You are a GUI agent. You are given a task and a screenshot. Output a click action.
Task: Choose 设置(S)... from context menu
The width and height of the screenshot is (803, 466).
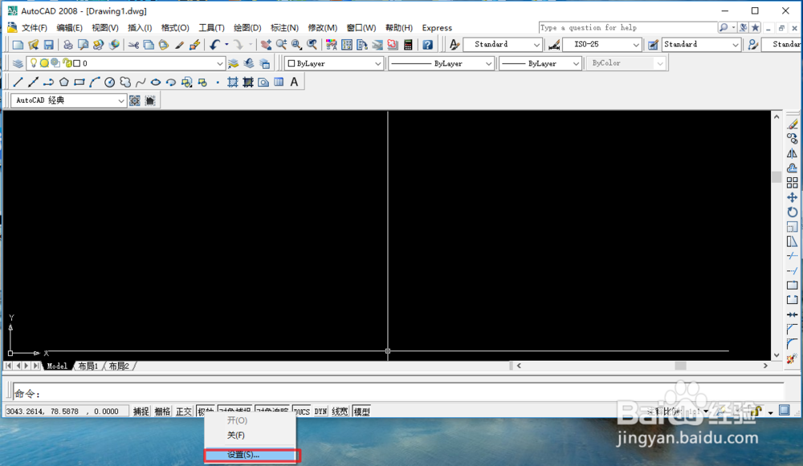[251, 455]
